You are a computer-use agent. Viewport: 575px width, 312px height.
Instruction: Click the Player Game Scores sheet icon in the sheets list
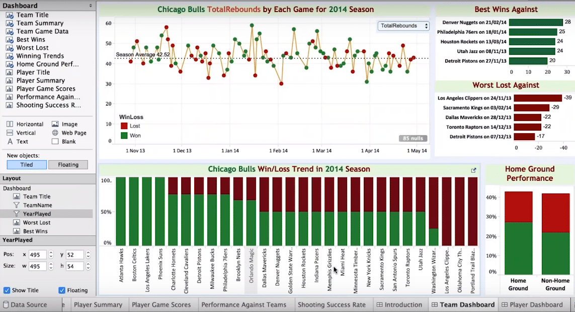10,88
